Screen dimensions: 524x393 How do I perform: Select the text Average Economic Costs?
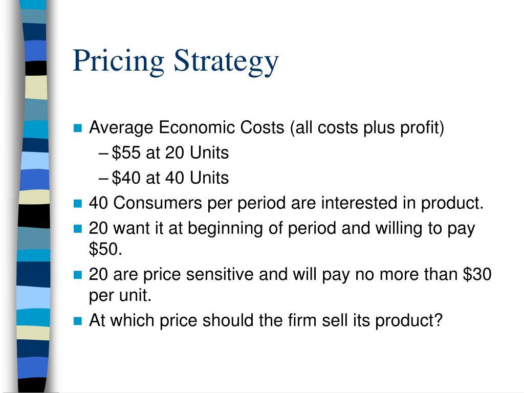click(186, 127)
